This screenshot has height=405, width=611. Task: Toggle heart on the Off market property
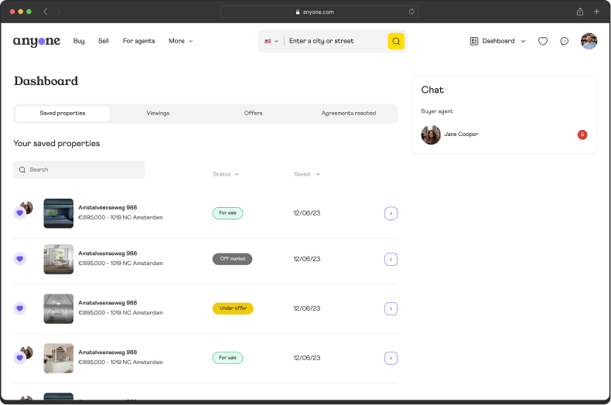click(20, 259)
